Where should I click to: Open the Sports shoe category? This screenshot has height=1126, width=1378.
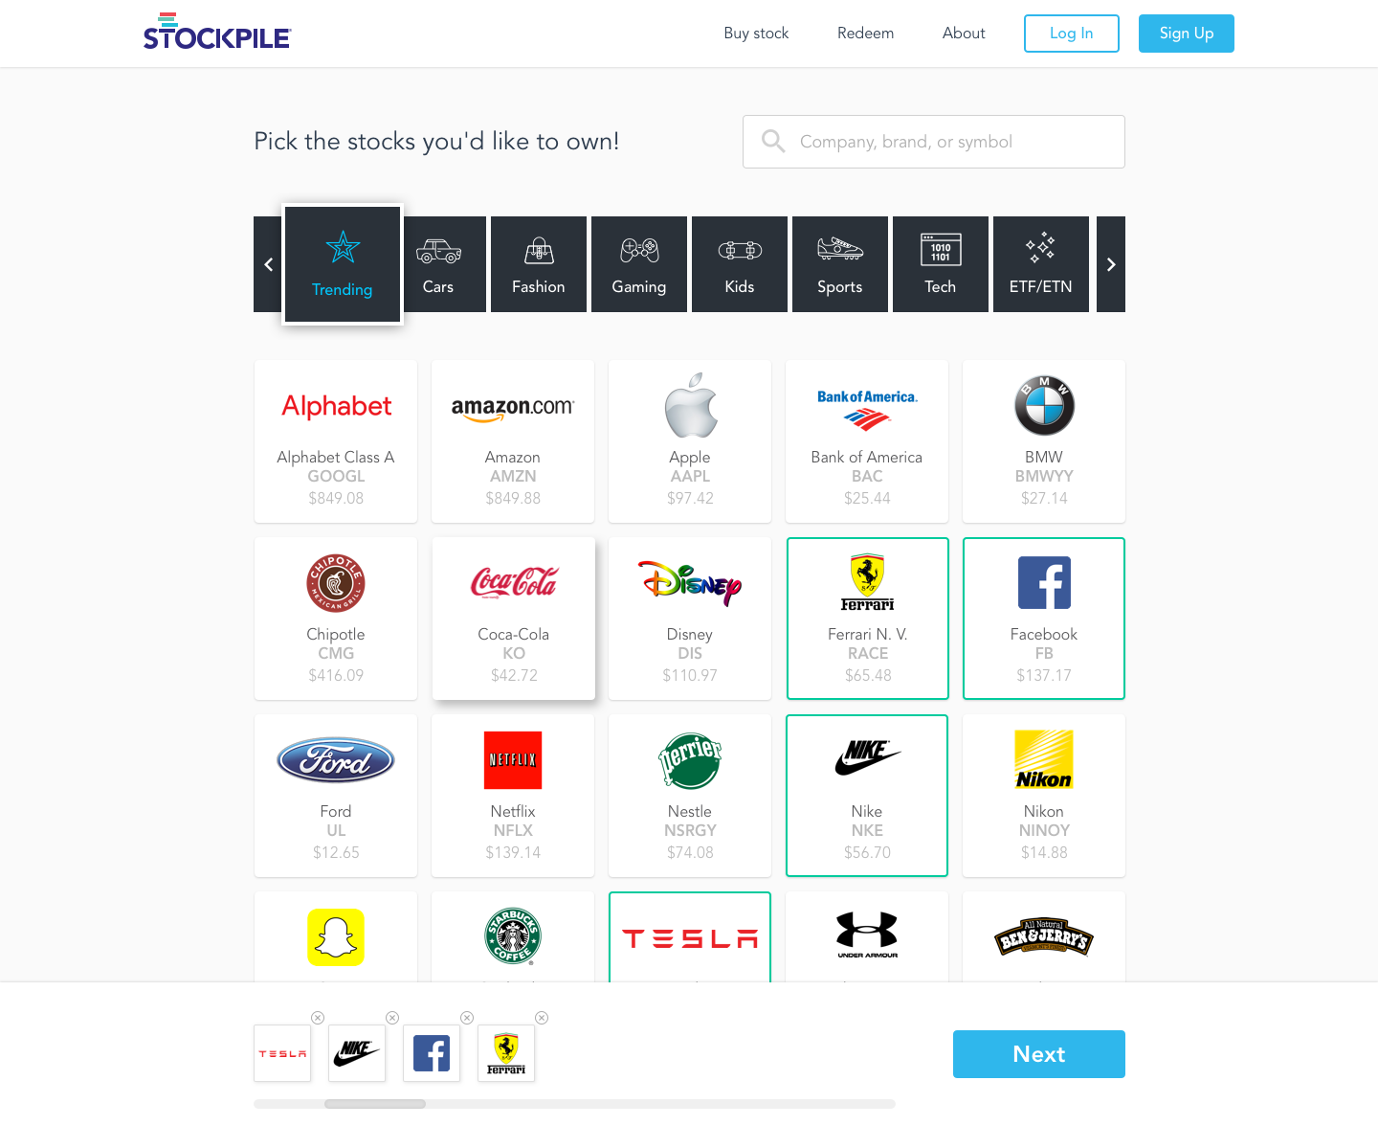pos(840,264)
